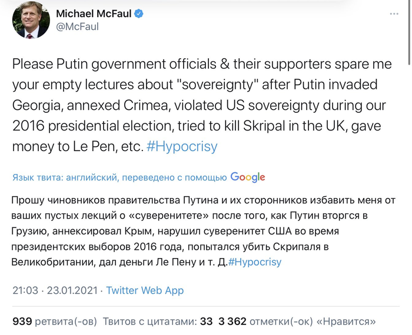The image size is (412, 335).
Task: Click the @McFaul handle
Action: pyautogui.click(x=77, y=26)
